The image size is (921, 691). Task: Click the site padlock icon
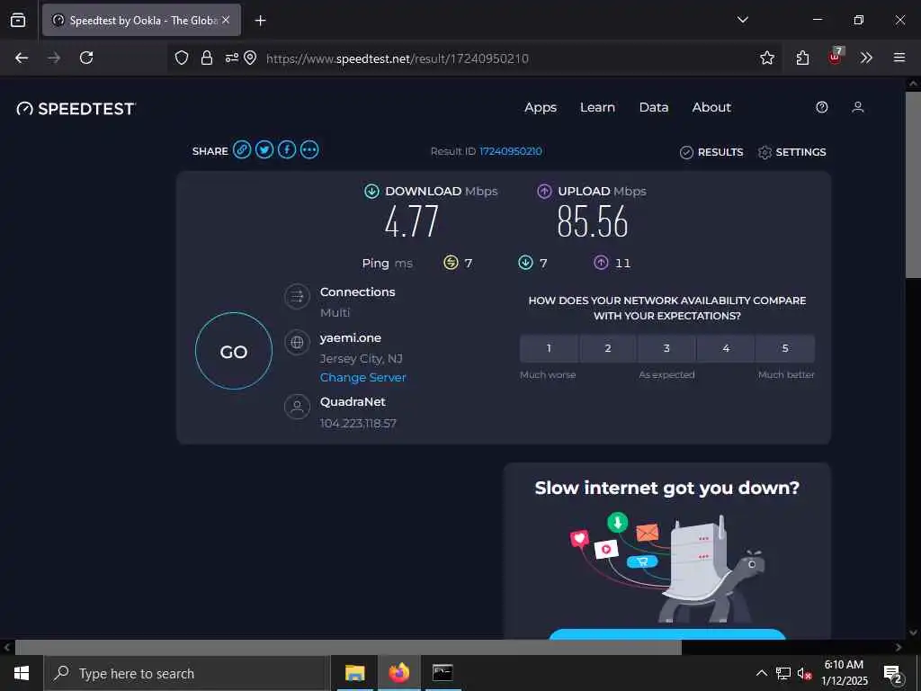coord(207,58)
